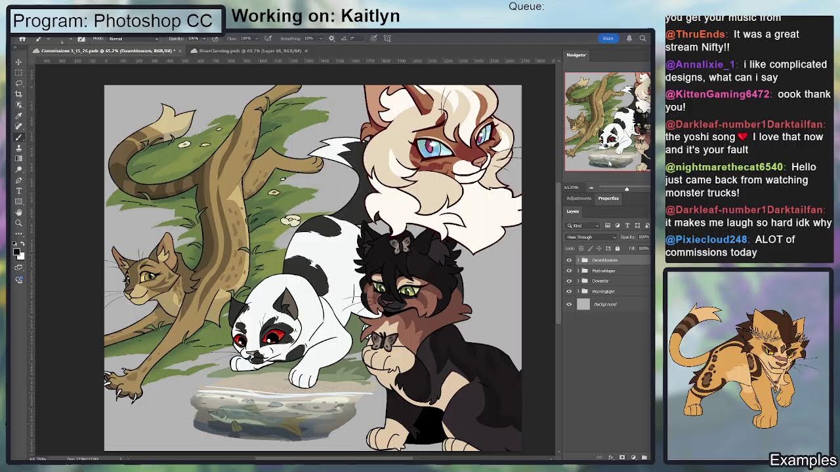The image size is (840, 472).
Task: Open the Pass Through blend mode dropdown
Action: (x=591, y=237)
